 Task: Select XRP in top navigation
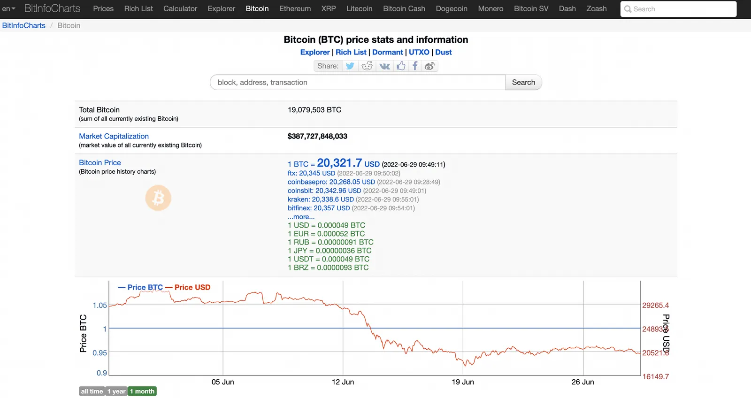(x=329, y=8)
